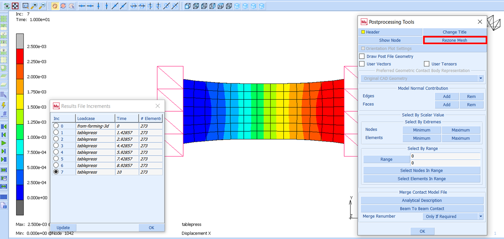Click Add for Edges normal contribution
Image resolution: width=504 pixels, height=239 pixels.
pyautogui.click(x=447, y=97)
